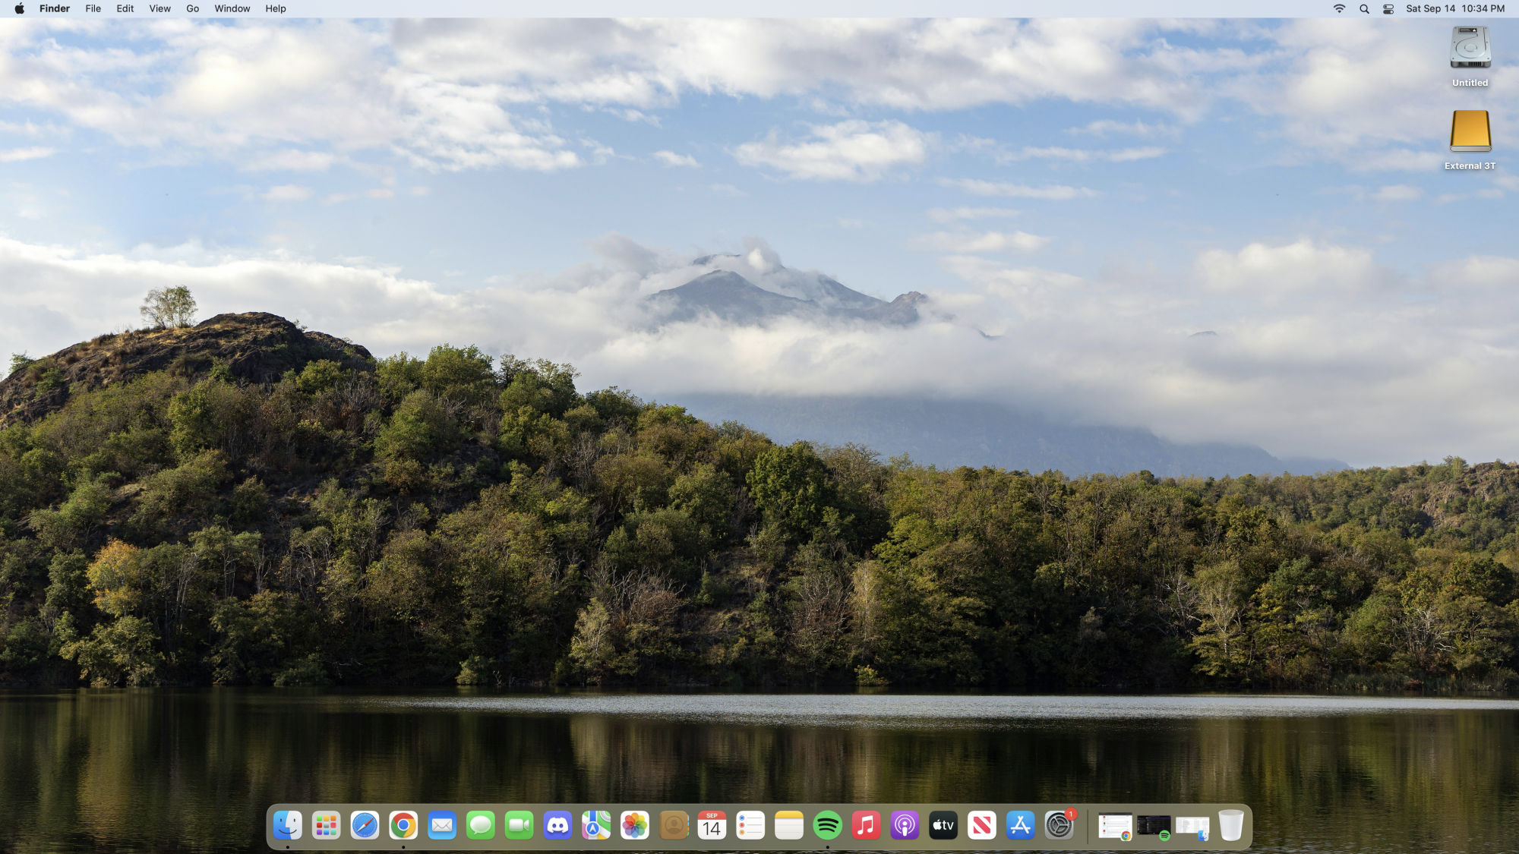The height and width of the screenshot is (854, 1519).
Task: Open Discord app in the Dock
Action: pos(557,825)
